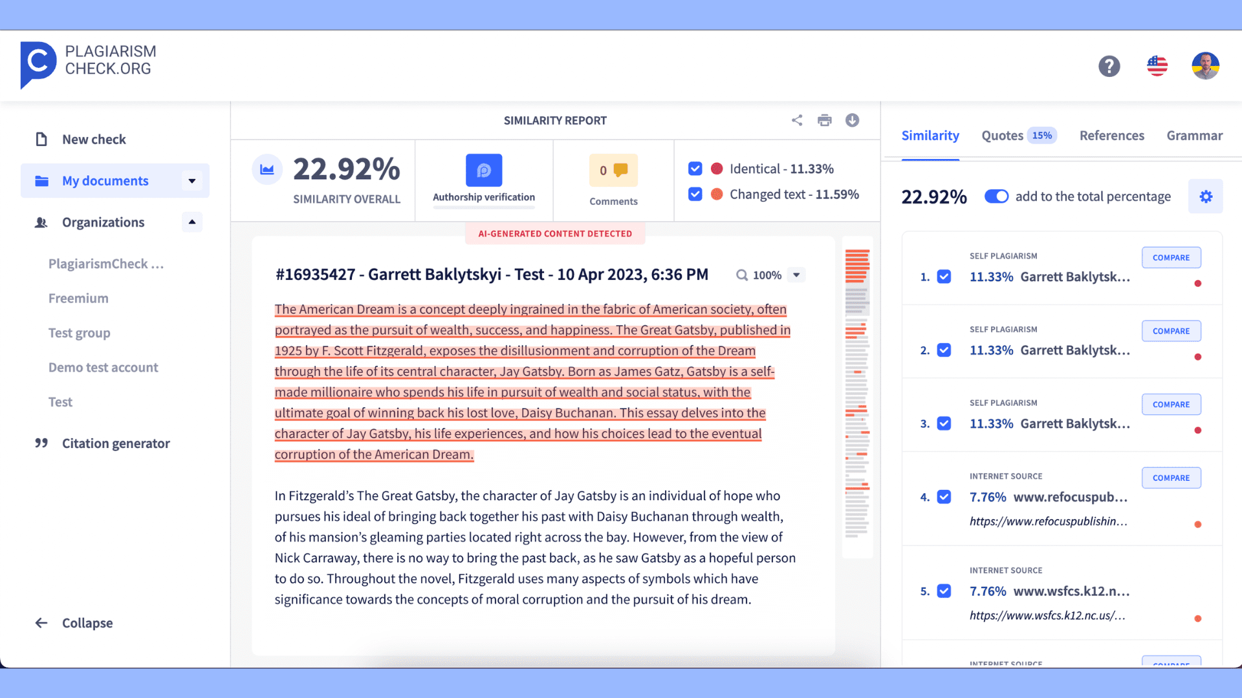Click the share report icon
This screenshot has width=1242, height=698.
(x=797, y=120)
